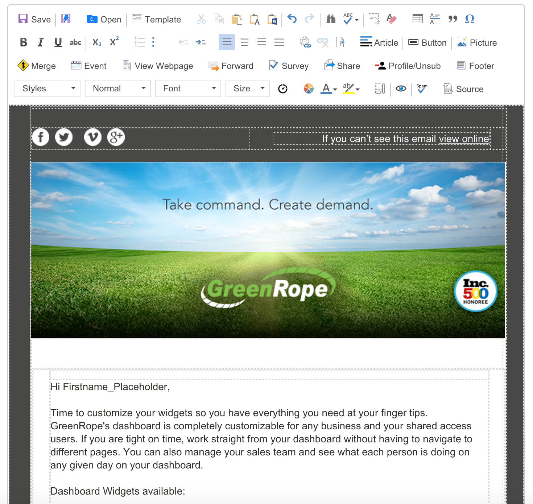533x504 pixels.
Task: Open spell check ABC dropdown
Action: (x=351, y=19)
